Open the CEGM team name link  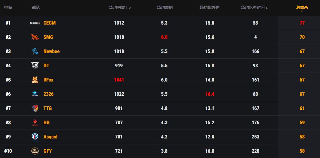click(50, 23)
